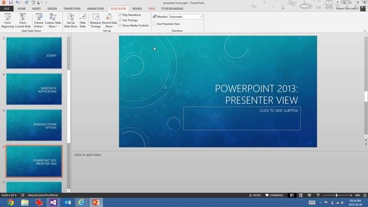Open File Explorer from the taskbar

click(x=25, y=202)
